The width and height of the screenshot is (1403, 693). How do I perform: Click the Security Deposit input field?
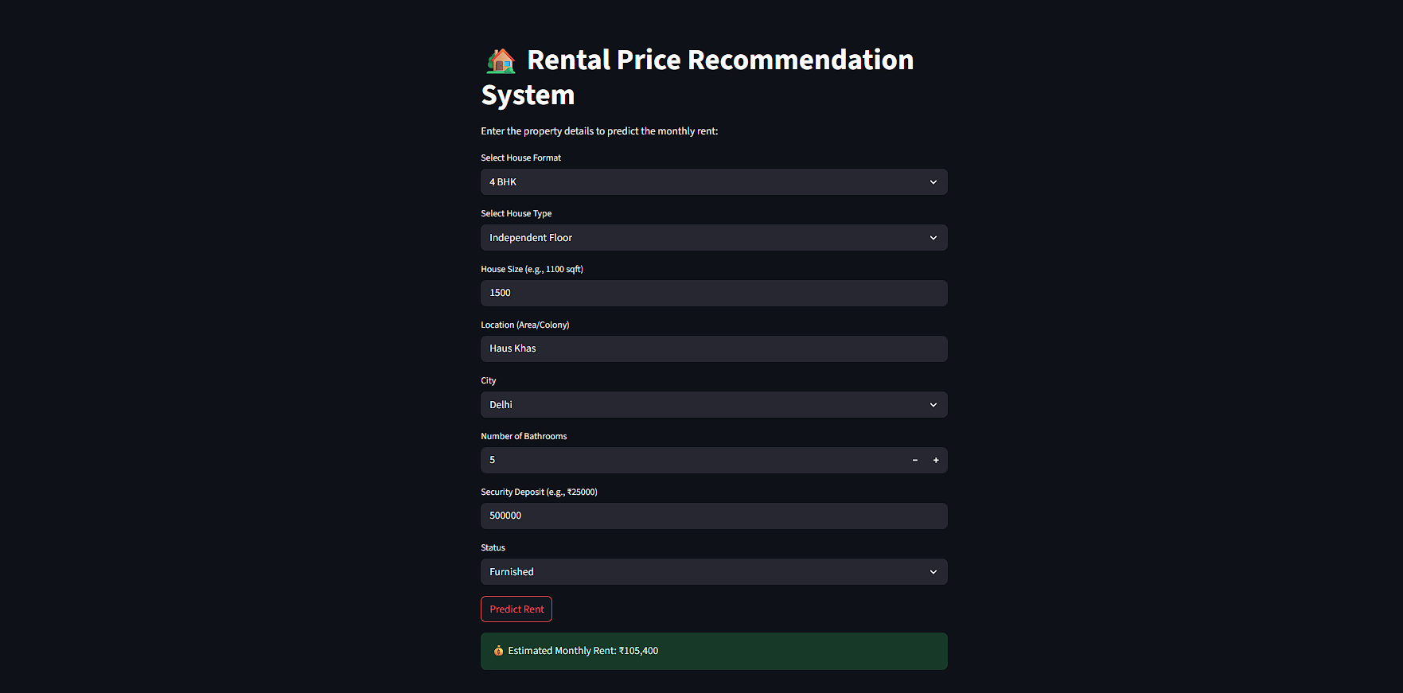[x=714, y=516]
